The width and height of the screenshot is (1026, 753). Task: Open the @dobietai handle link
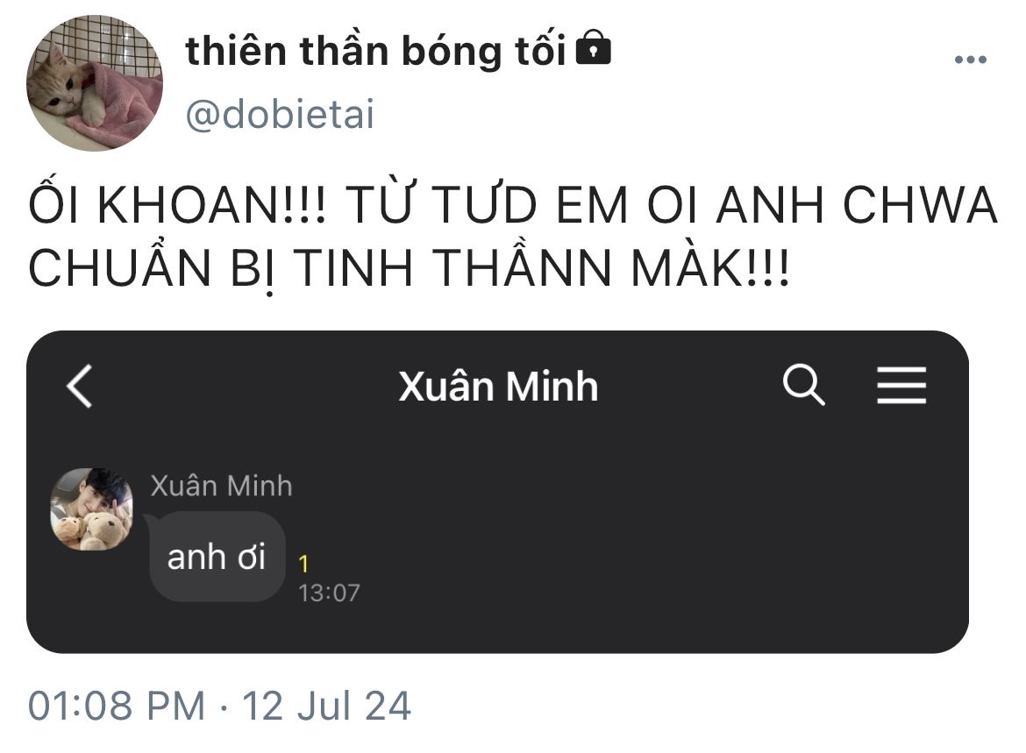280,115
